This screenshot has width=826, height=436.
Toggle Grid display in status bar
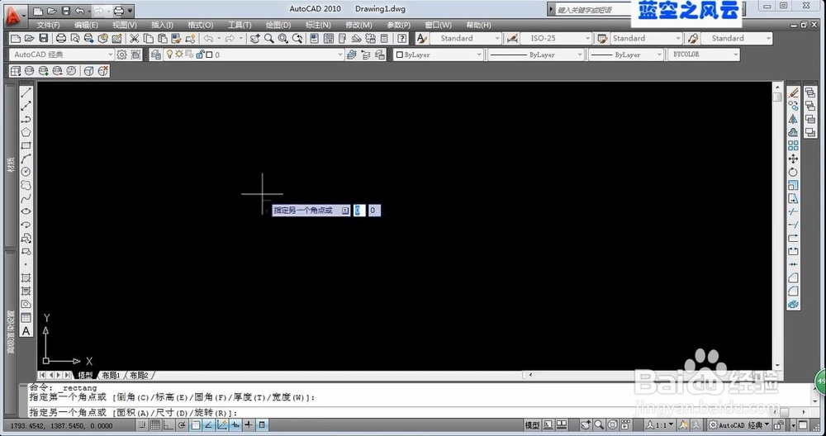point(155,425)
